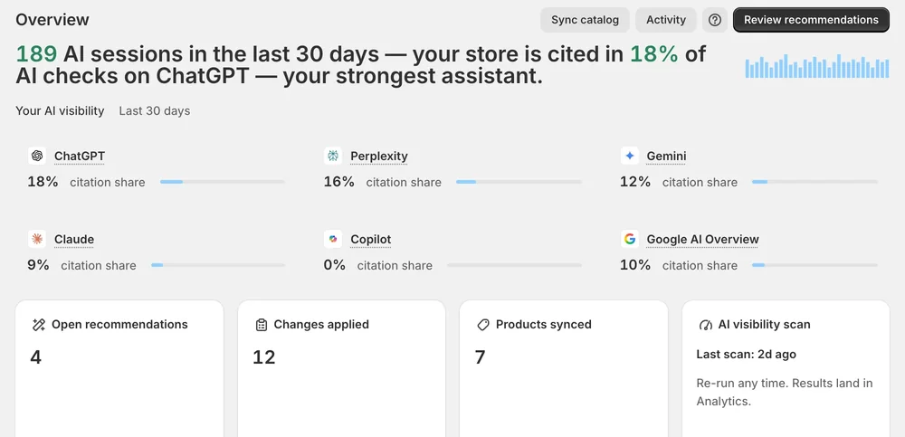Open help via question mark icon
Image resolution: width=905 pixels, height=437 pixels.
coord(715,20)
